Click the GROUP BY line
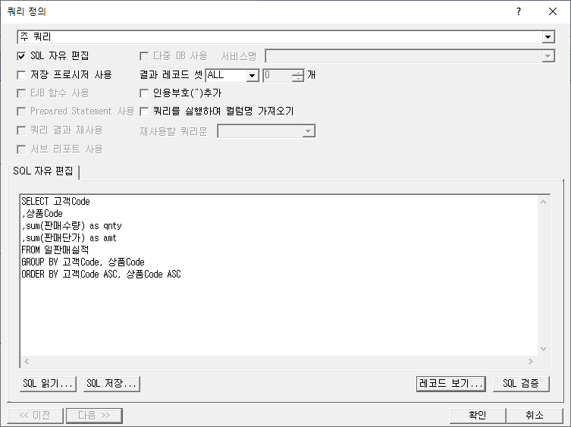571x427 pixels. coord(83,262)
